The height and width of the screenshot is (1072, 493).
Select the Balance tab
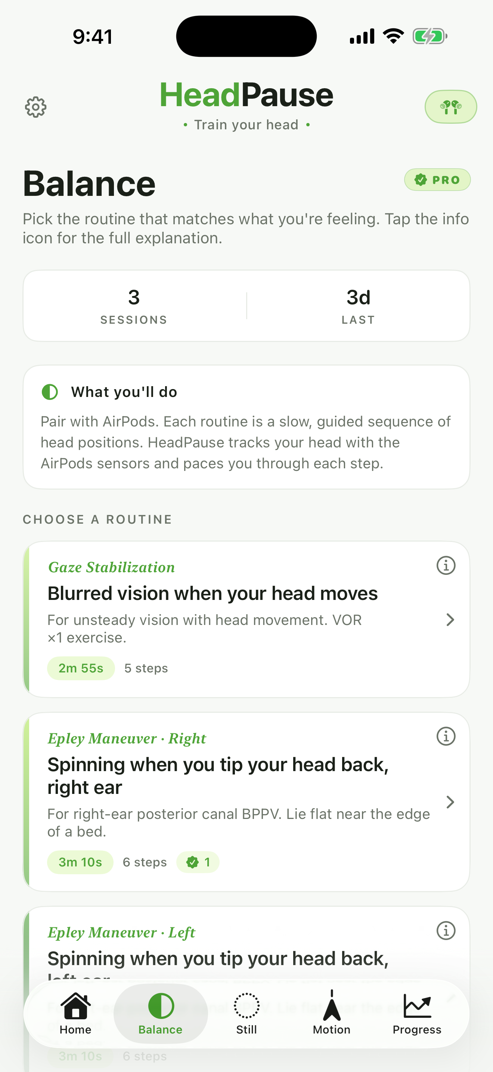tap(161, 1013)
